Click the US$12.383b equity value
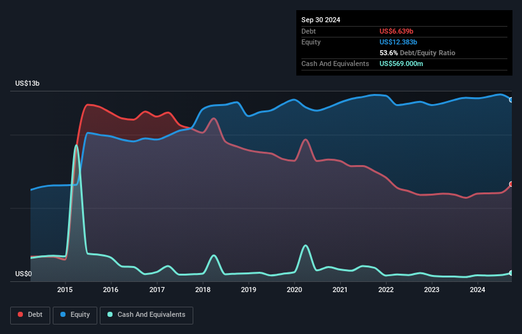Screen dimensions: 522x334 coord(398,42)
